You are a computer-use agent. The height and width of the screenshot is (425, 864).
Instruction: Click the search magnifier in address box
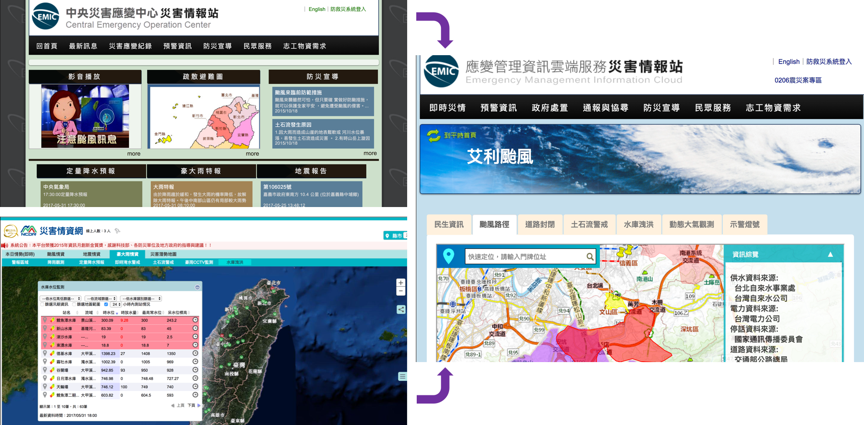click(590, 257)
